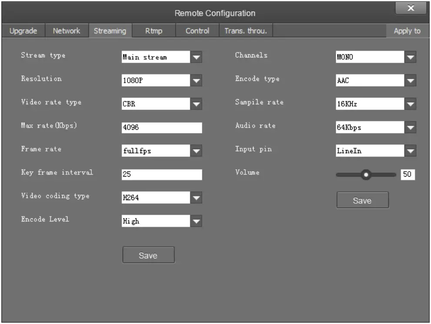Open the Input pin dropdown
The width and height of the screenshot is (431, 324).
pyautogui.click(x=410, y=151)
